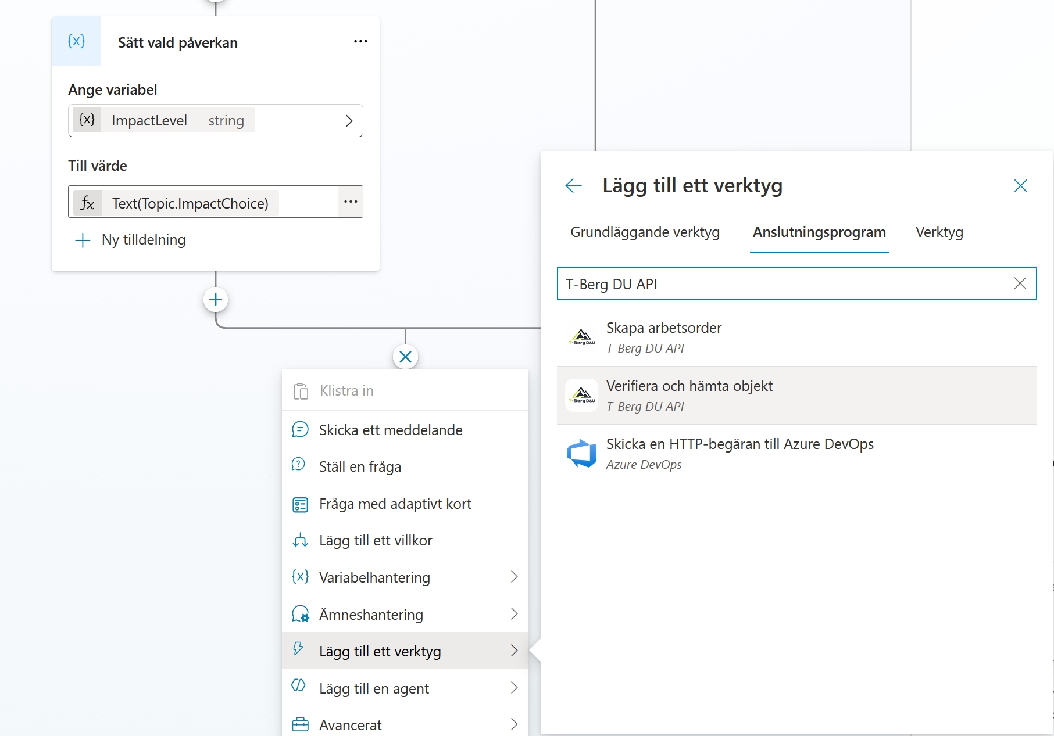Open the Verktyg tab
This screenshot has height=736, width=1054.
point(939,232)
